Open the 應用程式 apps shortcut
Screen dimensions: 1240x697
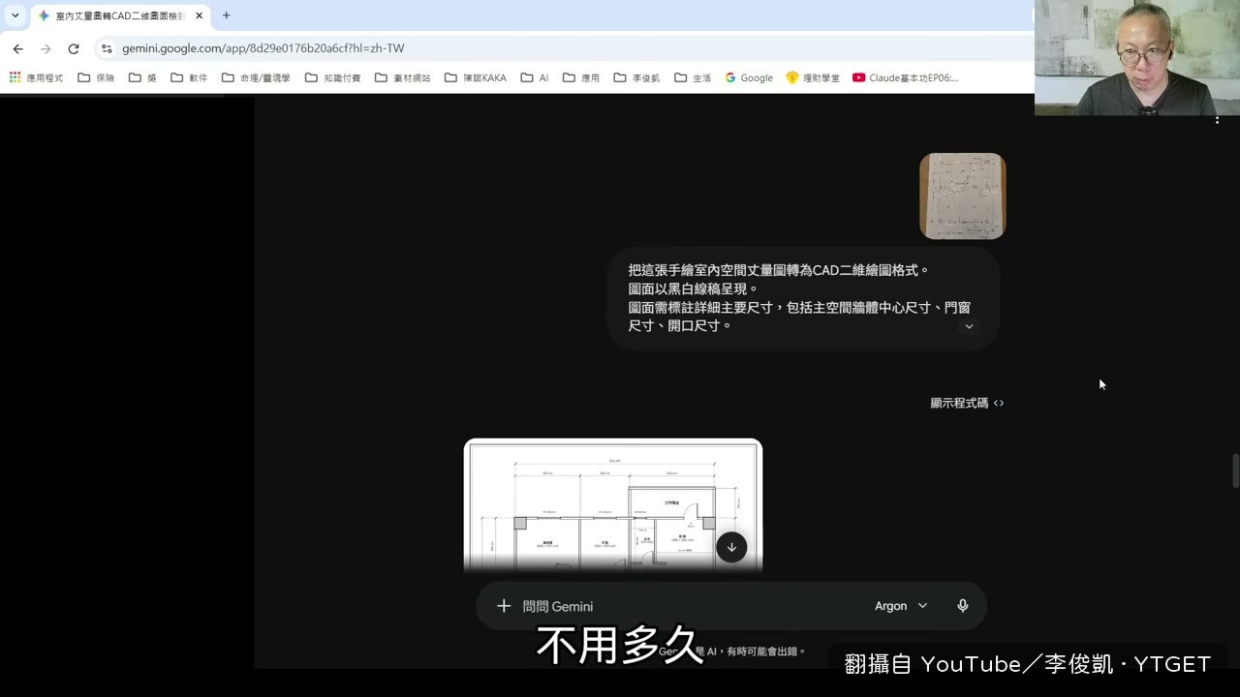tap(36, 77)
